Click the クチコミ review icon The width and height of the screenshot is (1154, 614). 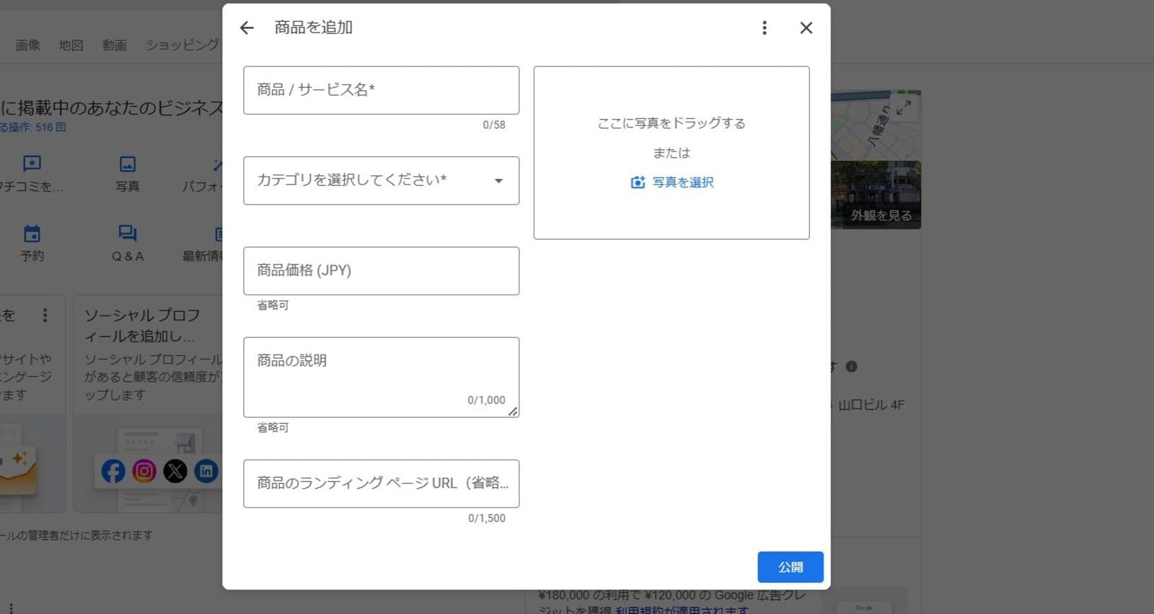pos(32,164)
